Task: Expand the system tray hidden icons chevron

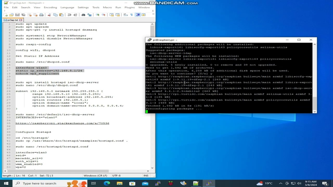Action: tap(281, 183)
